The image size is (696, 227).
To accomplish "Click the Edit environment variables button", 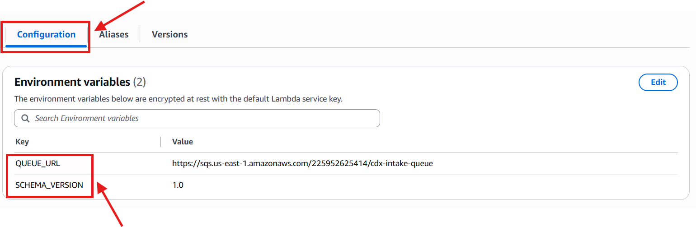I will 658,82.
